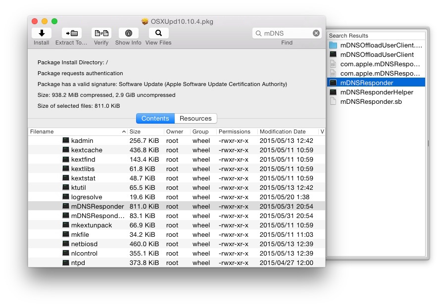Select mDNSOffloadUserClient executable in Search Results
This screenshot has height=307, width=438.
tap(376, 55)
